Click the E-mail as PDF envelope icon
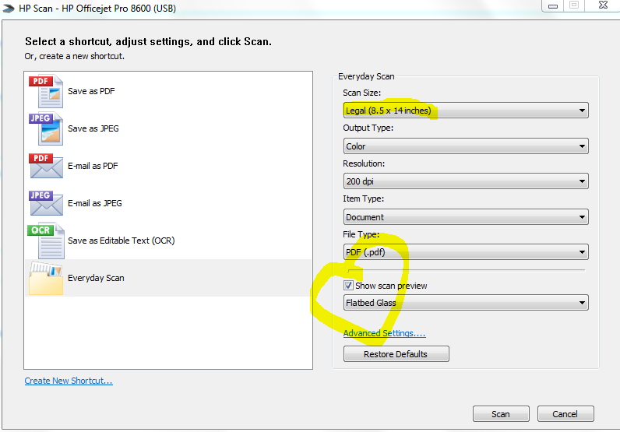This screenshot has height=432, width=620. (x=45, y=166)
